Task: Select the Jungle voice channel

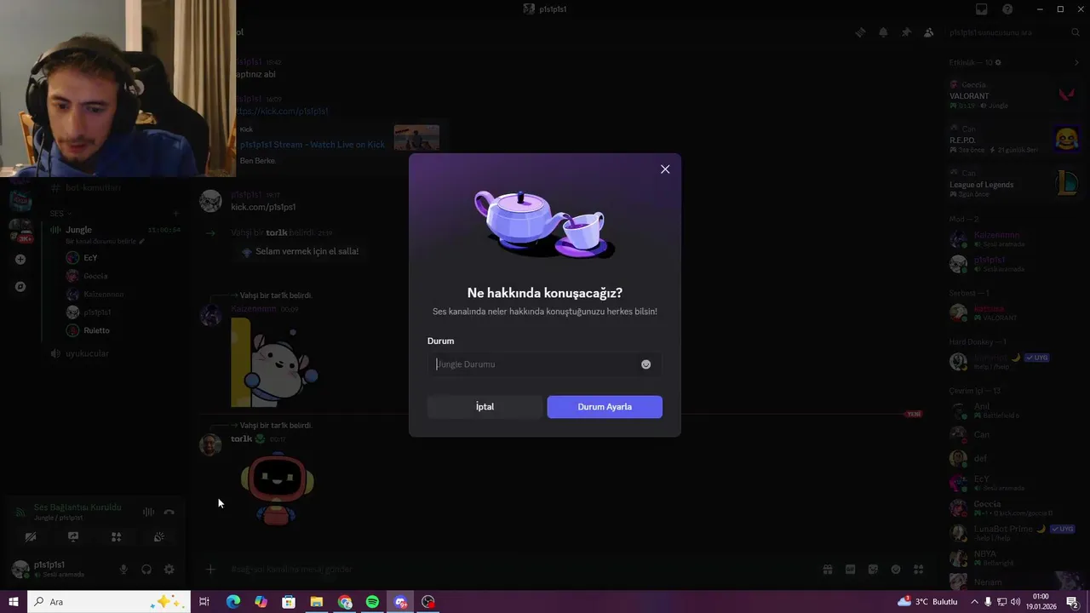Action: 78,230
